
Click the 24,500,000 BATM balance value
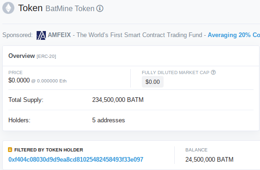[x=209, y=159]
